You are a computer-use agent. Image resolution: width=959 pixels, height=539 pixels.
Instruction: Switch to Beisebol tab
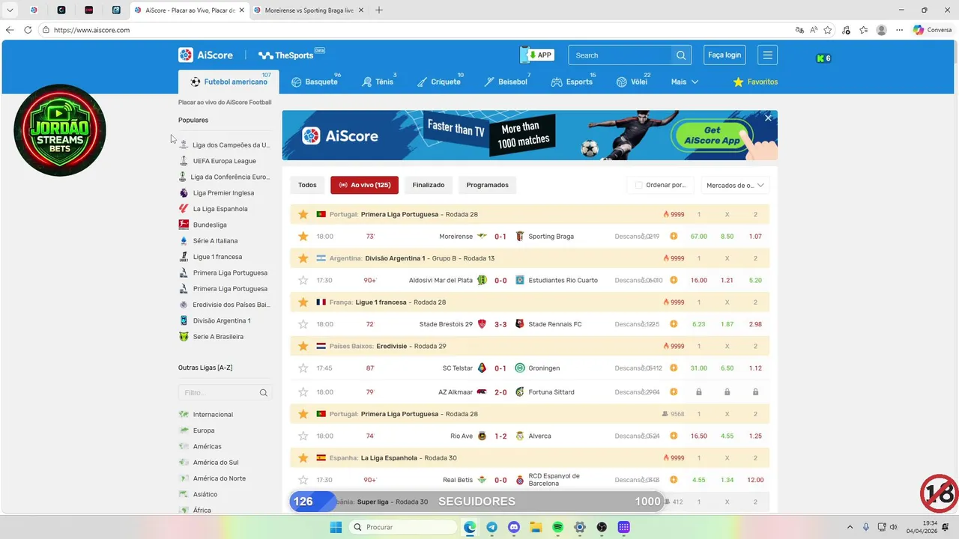click(x=506, y=82)
